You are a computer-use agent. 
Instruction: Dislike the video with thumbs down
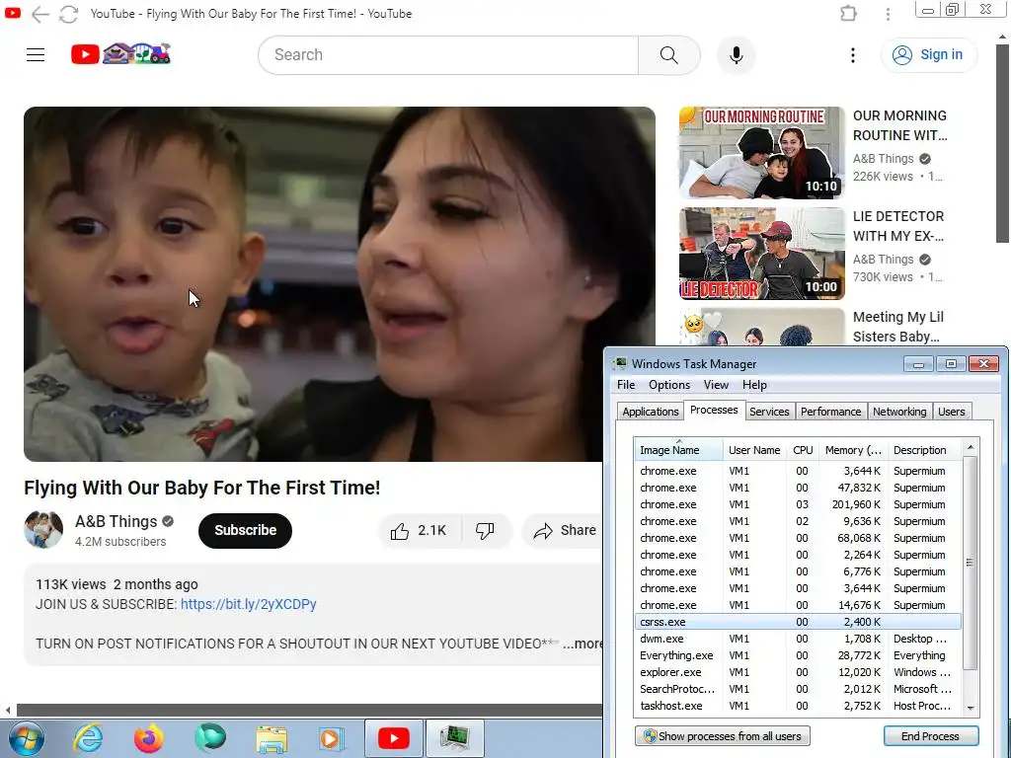point(486,530)
